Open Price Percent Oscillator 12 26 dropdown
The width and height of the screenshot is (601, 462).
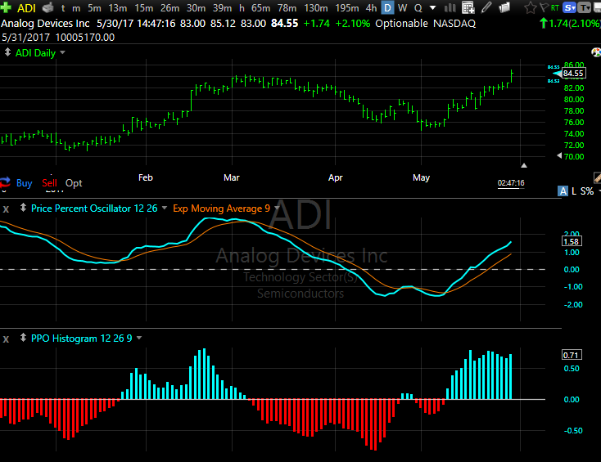click(165, 208)
